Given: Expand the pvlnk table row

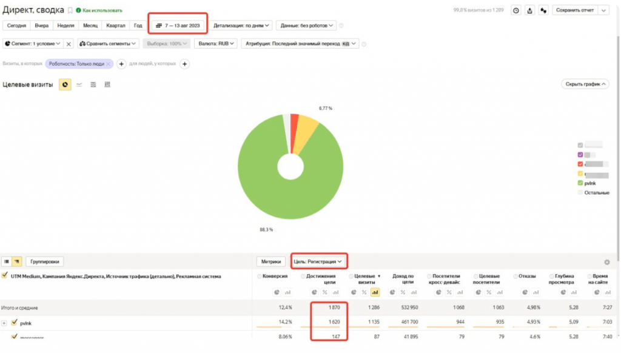Looking at the screenshot, I should click(x=5, y=323).
